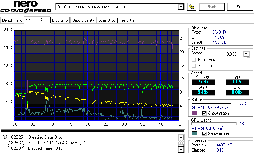Click the Exit button
This screenshot has height=154, width=254.
click(x=240, y=7)
